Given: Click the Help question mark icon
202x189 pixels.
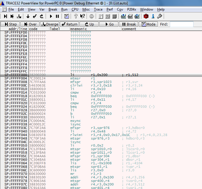Looking at the screenshot, I should tap(76, 16).
